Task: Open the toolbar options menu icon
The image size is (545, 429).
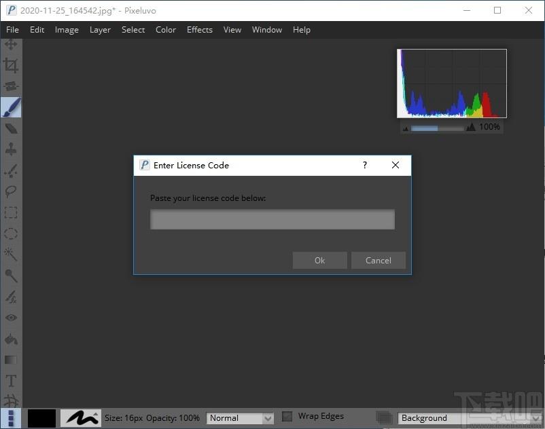Action: click(x=11, y=418)
